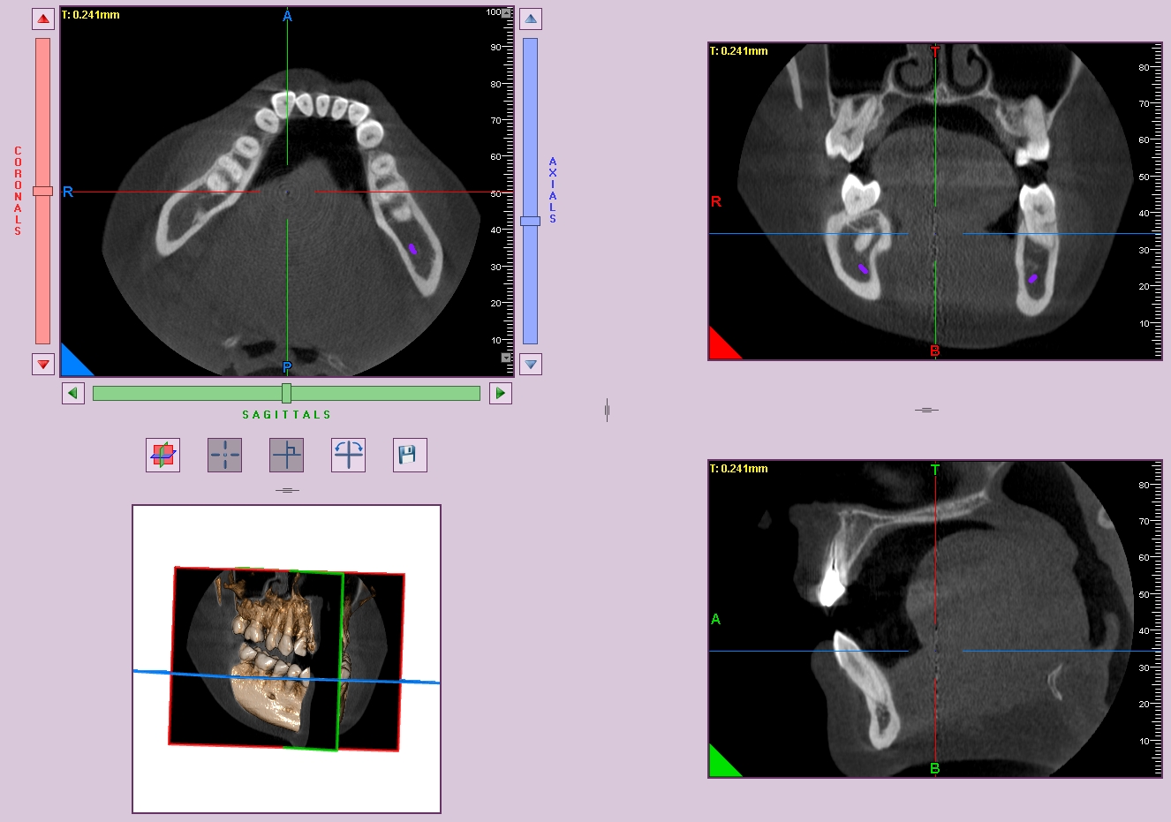The width and height of the screenshot is (1171, 822).
Task: Click the Axials slider handle
Action: click(530, 221)
